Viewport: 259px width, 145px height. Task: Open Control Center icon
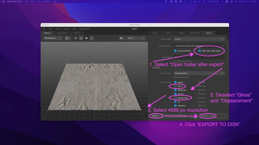click(231, 2)
